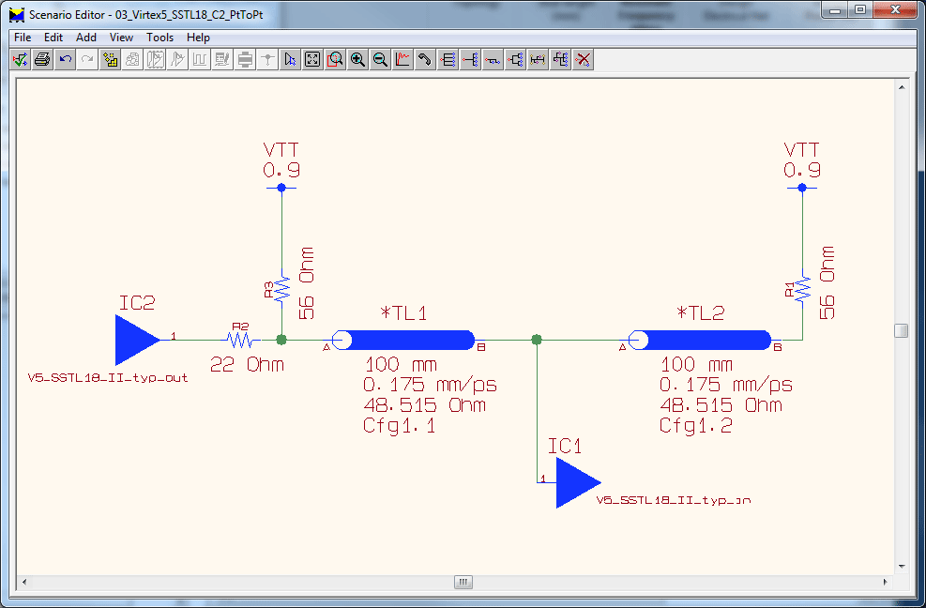Select the R2 22 Ohm resistor
This screenshot has width=926, height=608.
pos(240,340)
